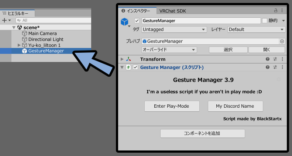Click the Gesture Manager script help icon

(x=268, y=67)
